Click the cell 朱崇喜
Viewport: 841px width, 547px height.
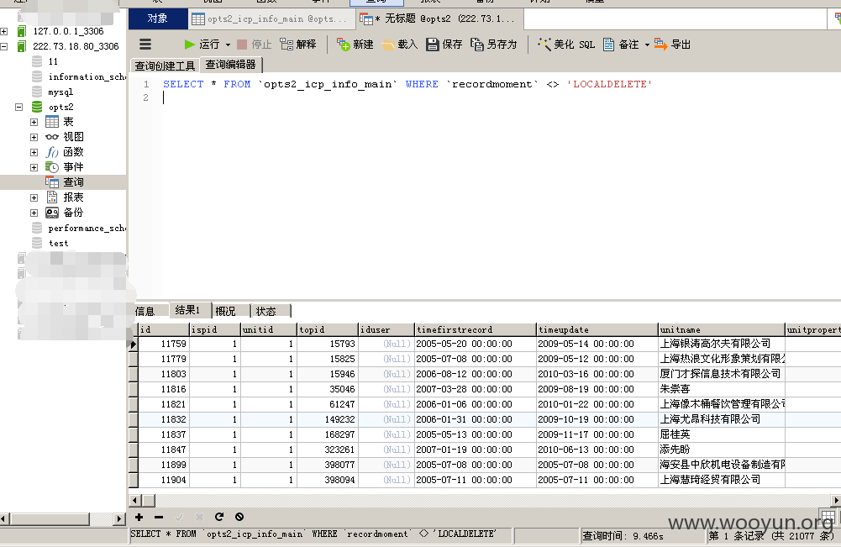click(722, 389)
